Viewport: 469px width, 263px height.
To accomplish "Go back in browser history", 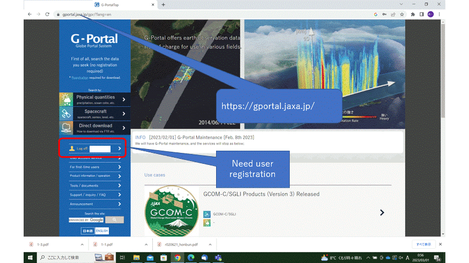I will point(30,14).
